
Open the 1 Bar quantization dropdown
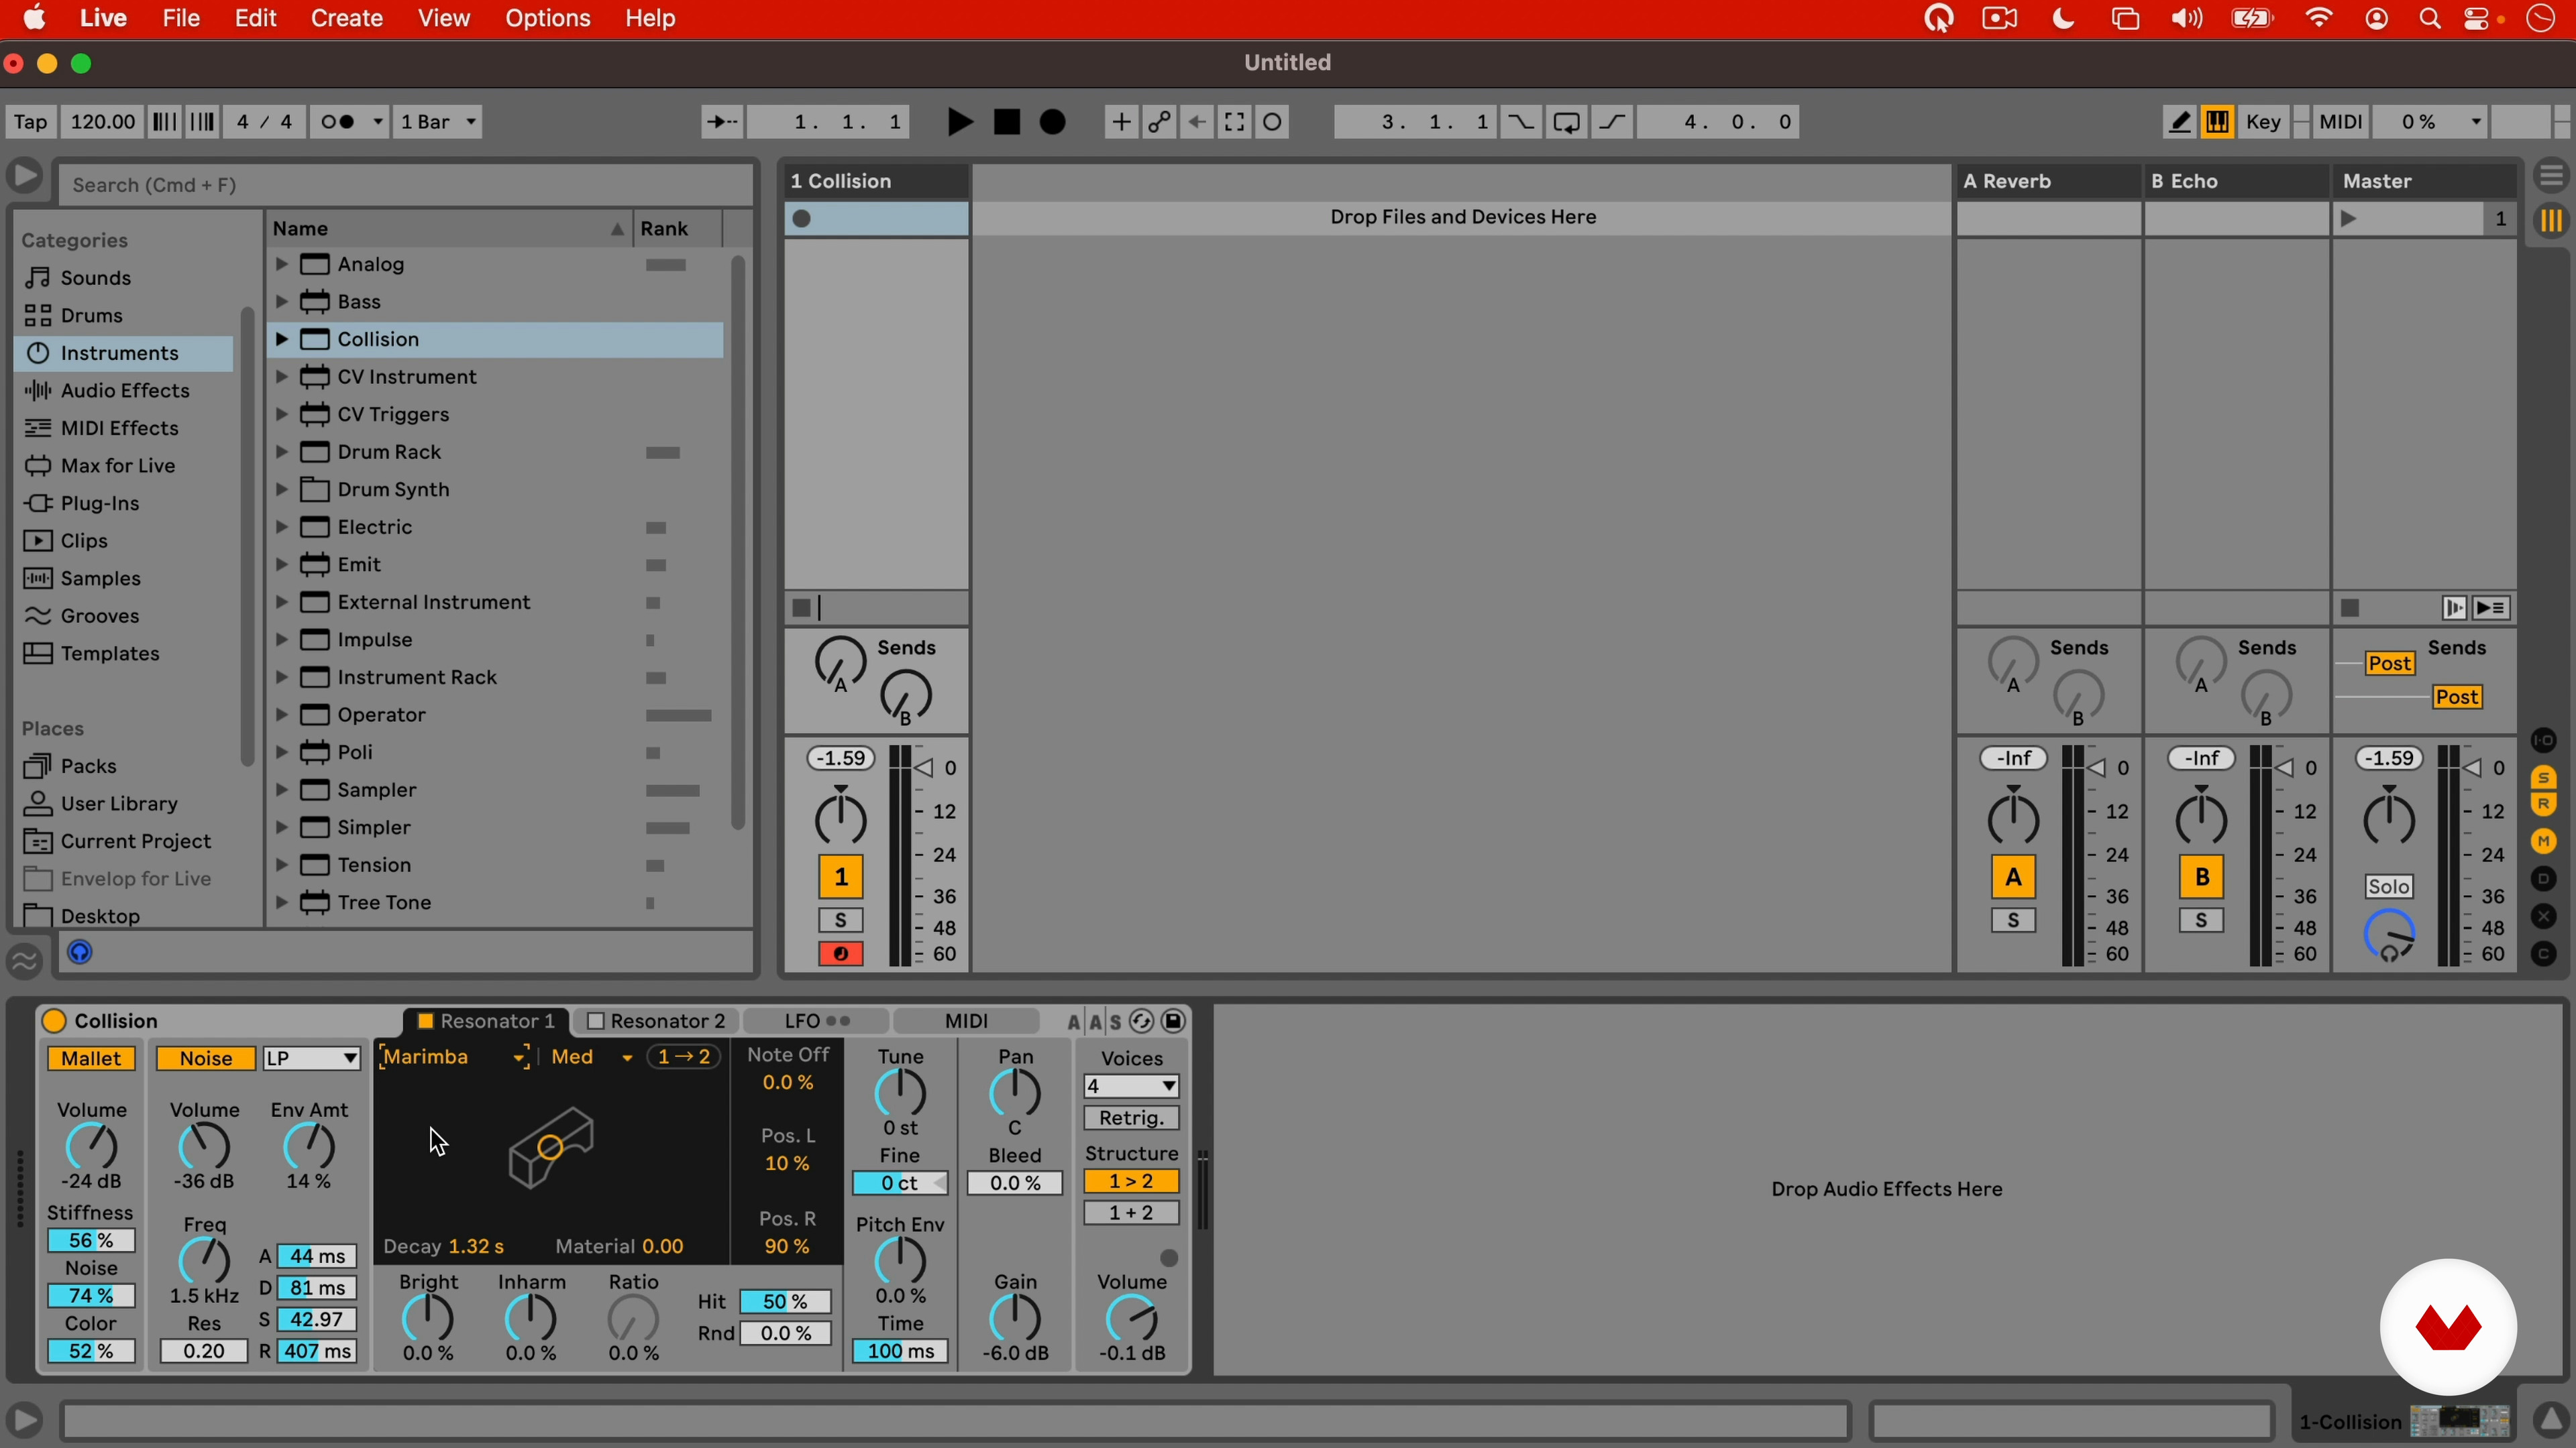pyautogui.click(x=437, y=122)
